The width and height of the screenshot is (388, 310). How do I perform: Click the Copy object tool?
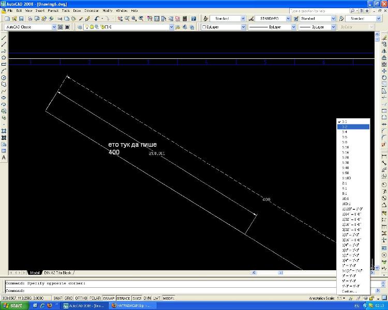[x=384, y=44]
